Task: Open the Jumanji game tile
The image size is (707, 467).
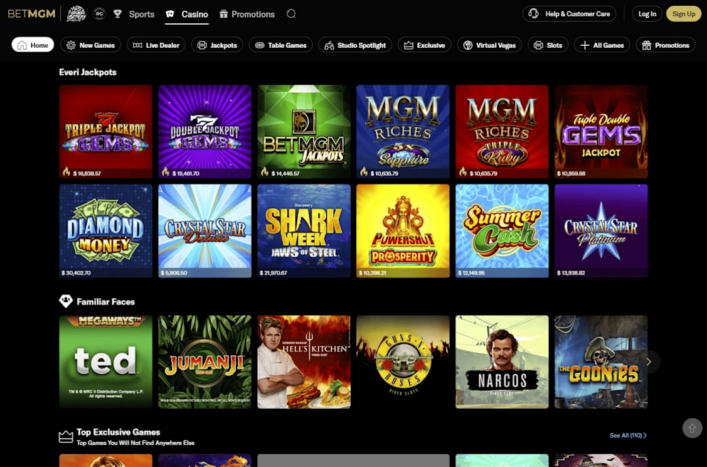Action: (205, 362)
